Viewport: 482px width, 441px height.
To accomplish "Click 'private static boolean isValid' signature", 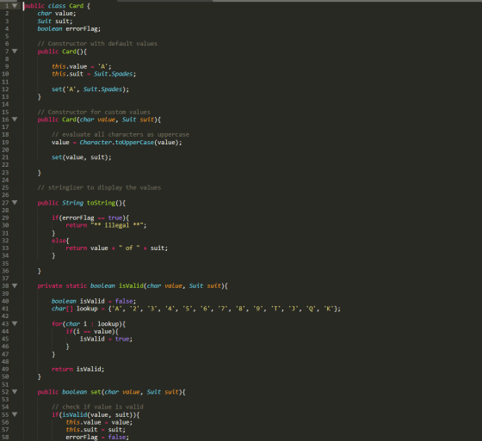I will [x=90, y=286].
